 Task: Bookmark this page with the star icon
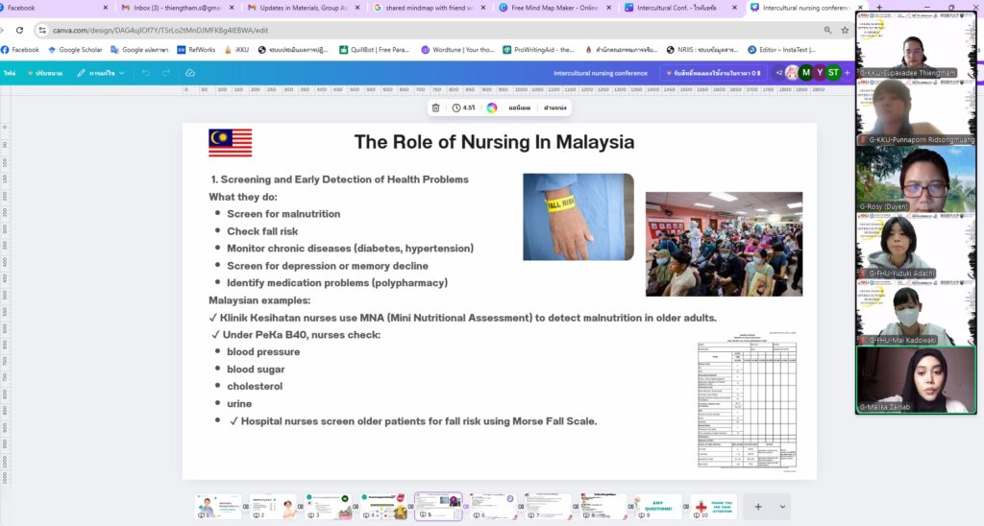(844, 30)
